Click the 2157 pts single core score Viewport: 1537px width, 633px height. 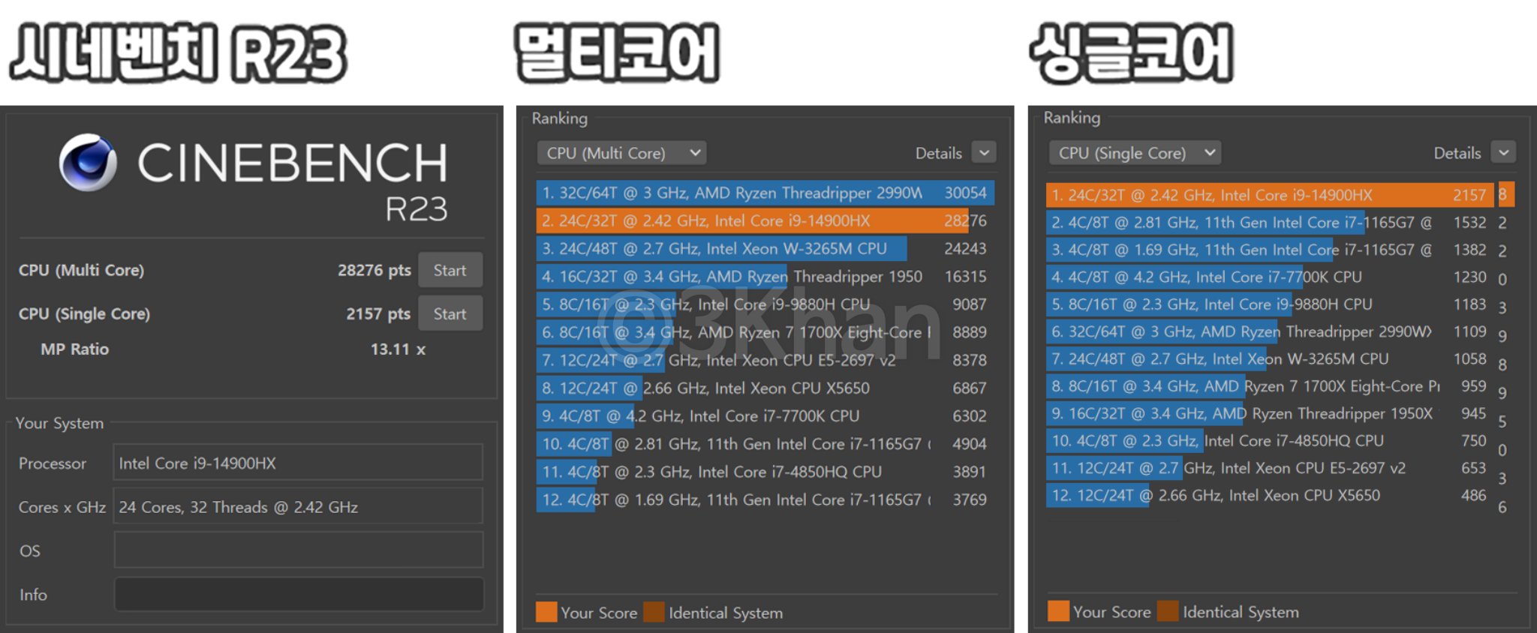[378, 313]
